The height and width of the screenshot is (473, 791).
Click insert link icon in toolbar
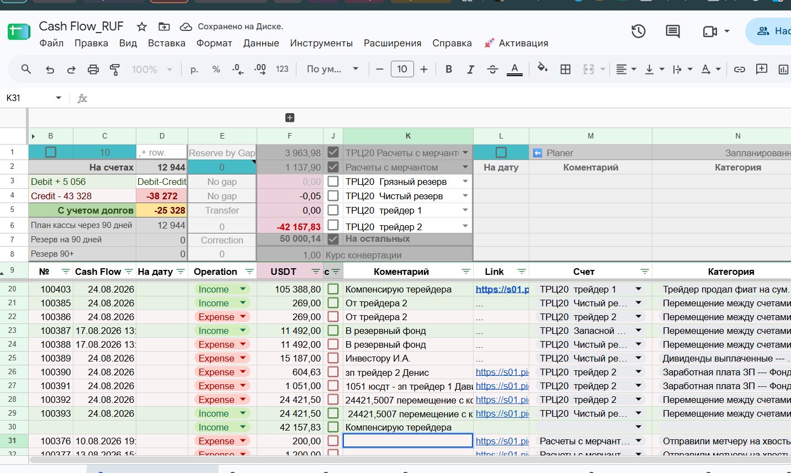coord(740,69)
